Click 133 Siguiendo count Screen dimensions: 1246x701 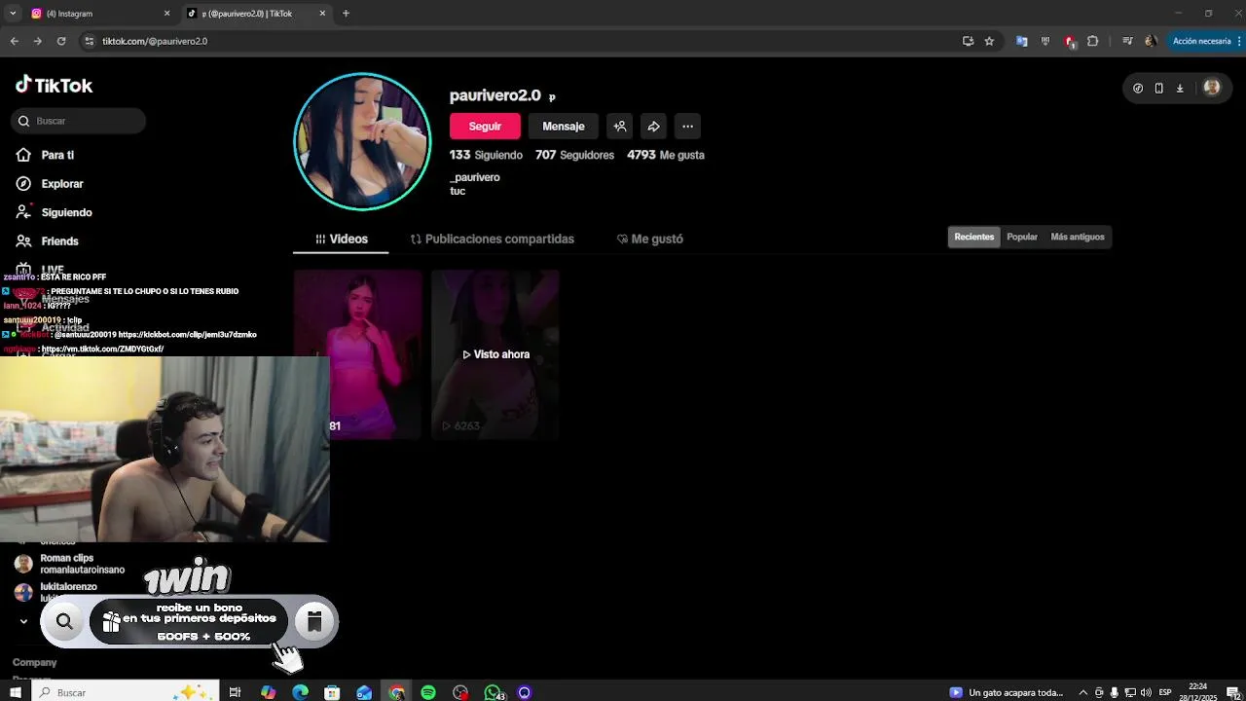click(x=486, y=155)
